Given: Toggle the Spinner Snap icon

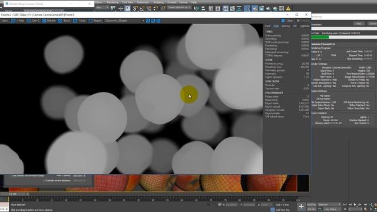Looking at the screenshot, I should 156,8.
